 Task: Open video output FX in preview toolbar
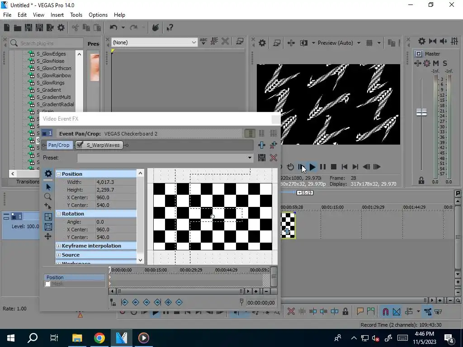[291, 43]
